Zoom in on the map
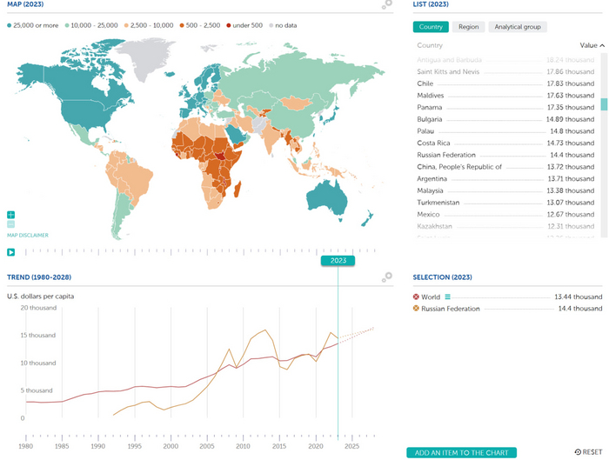This screenshot has width=609, height=460. [x=10, y=214]
